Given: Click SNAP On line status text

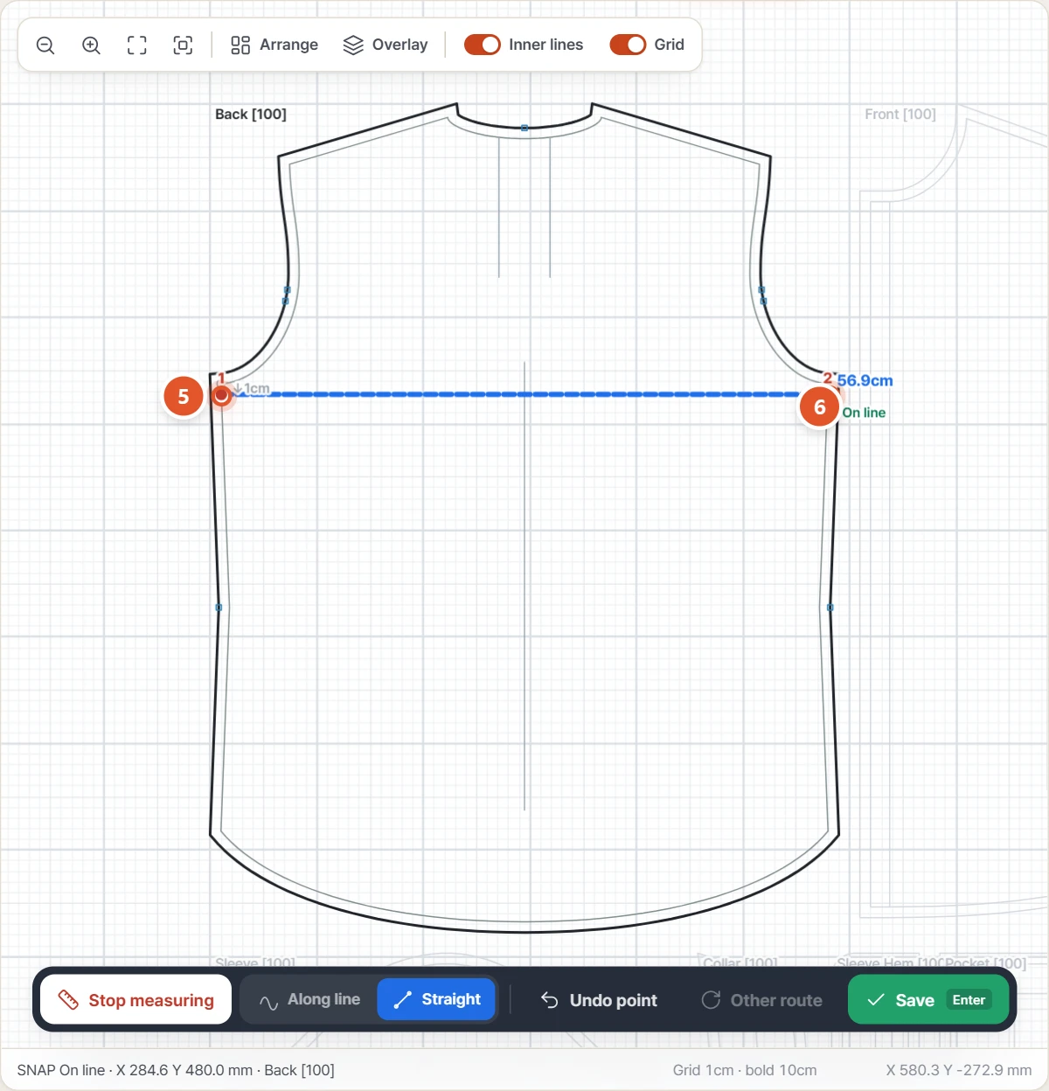Looking at the screenshot, I should [x=176, y=1070].
